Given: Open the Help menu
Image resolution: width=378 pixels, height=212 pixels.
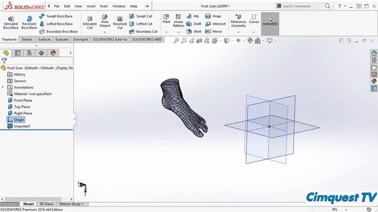Looking at the screenshot, I should point(133,6).
